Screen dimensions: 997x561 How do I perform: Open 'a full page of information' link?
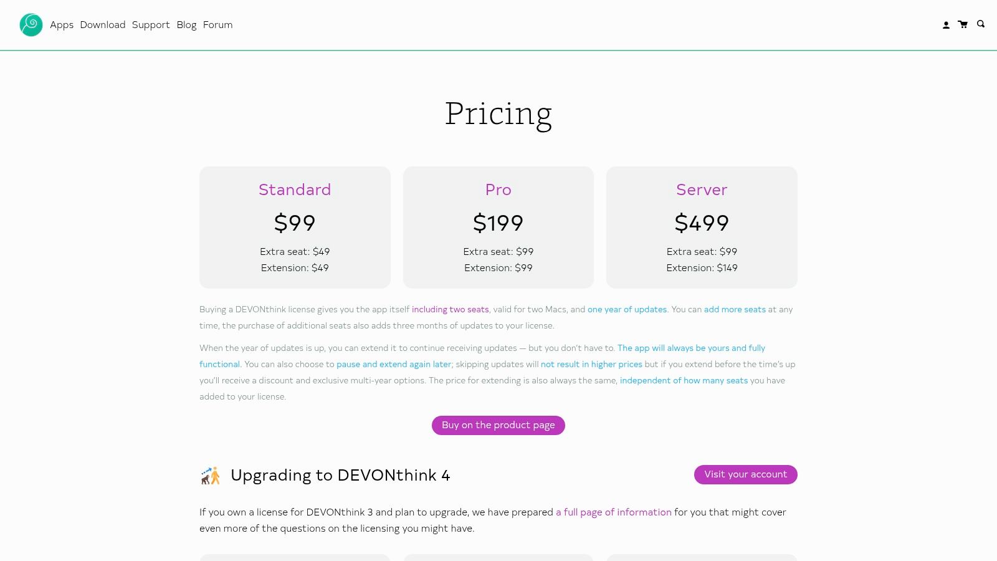pos(614,512)
